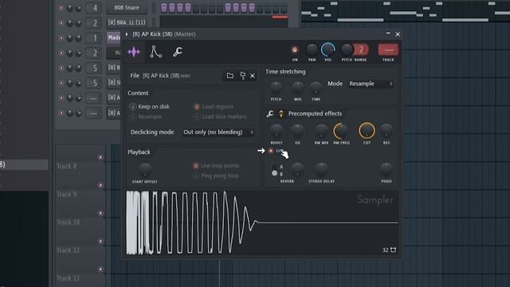Click the Time stretching TIME knob
510x287 pixels.
pyautogui.click(x=316, y=88)
